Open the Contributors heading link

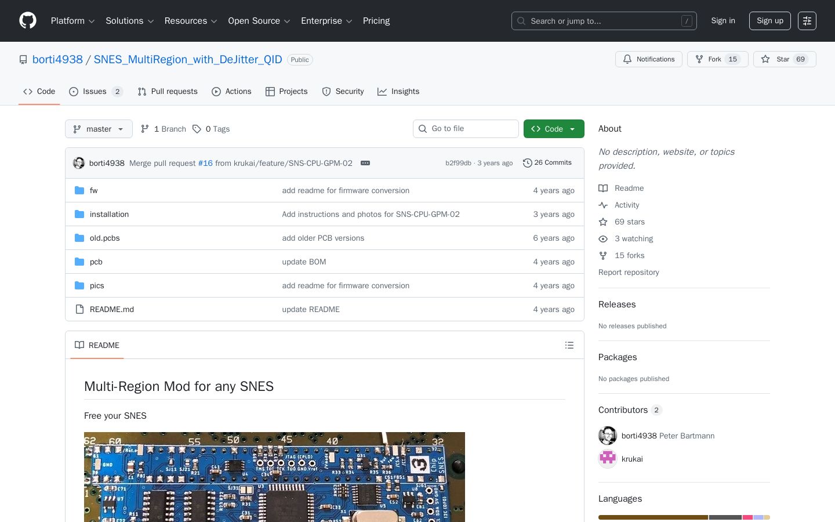tap(630, 410)
